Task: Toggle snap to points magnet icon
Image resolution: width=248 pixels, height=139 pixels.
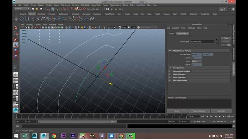Action: pos(72,9)
